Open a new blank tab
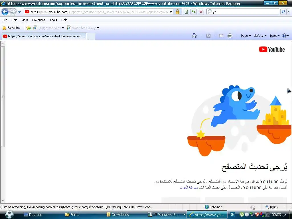The height and width of the screenshot is (219, 292). [x=91, y=36]
